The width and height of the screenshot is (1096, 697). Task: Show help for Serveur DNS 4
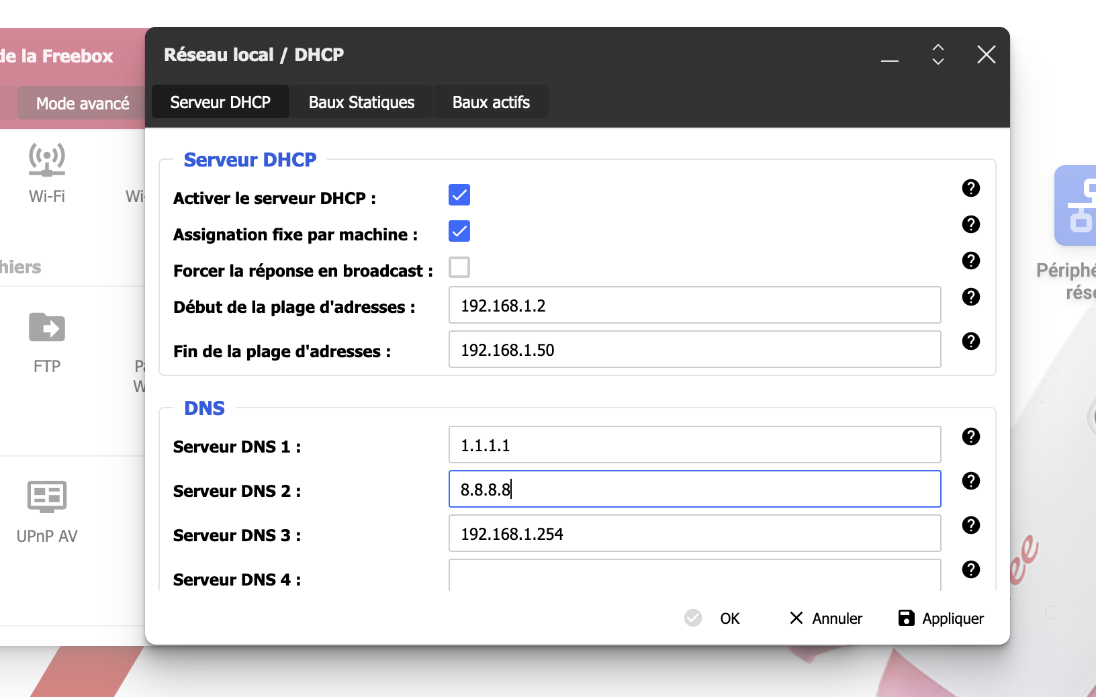[970, 569]
